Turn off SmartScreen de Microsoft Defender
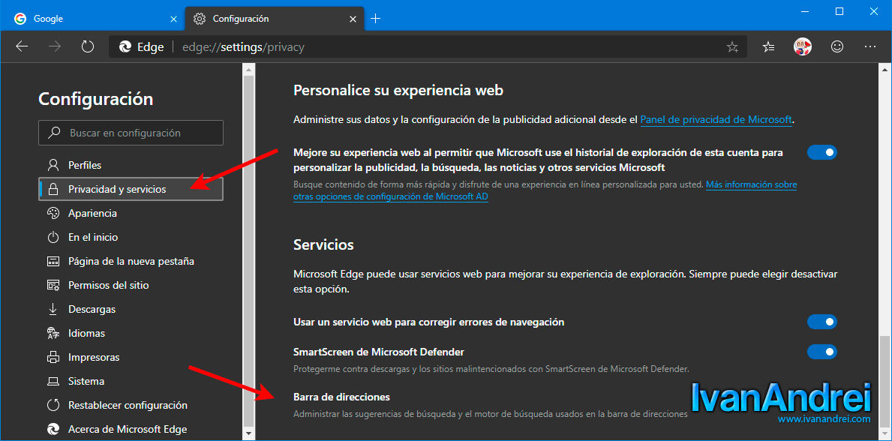 click(x=822, y=352)
